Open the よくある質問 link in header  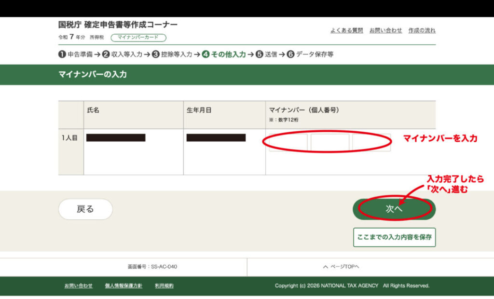[346, 30]
